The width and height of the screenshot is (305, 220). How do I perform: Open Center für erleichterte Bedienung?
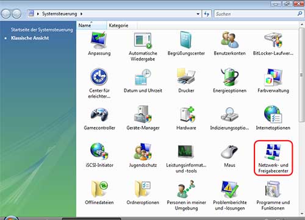[x=99, y=83]
